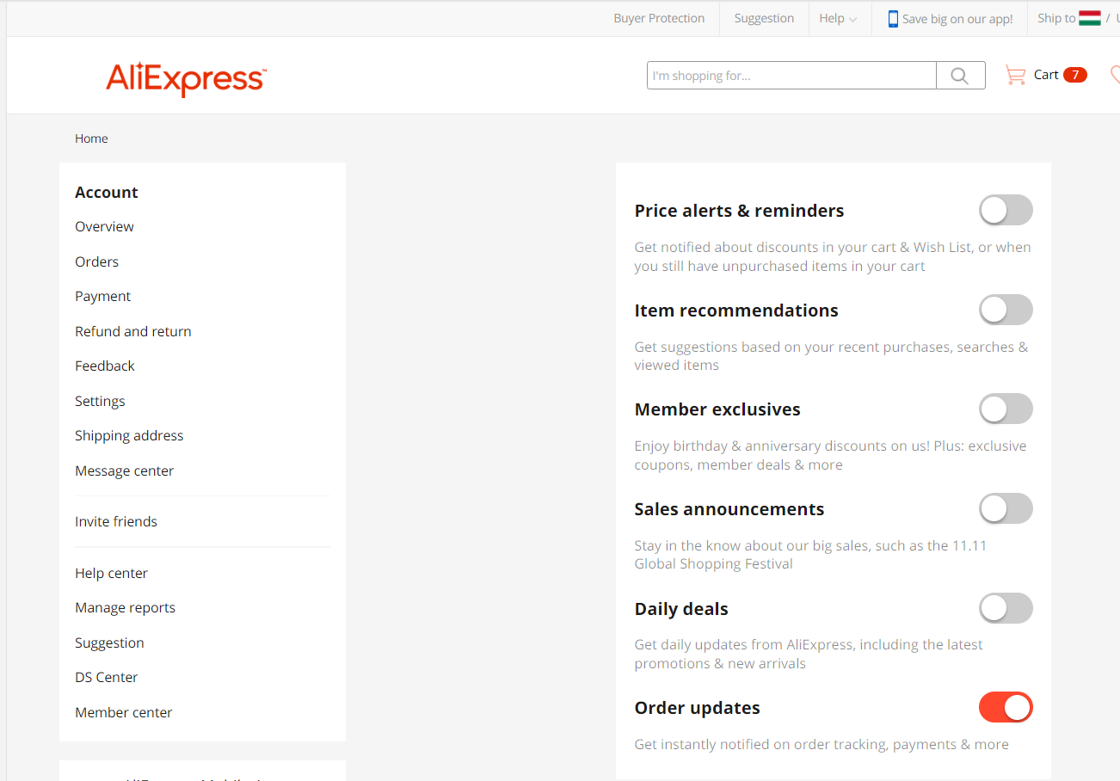Click Home breadcrumb link

91,138
